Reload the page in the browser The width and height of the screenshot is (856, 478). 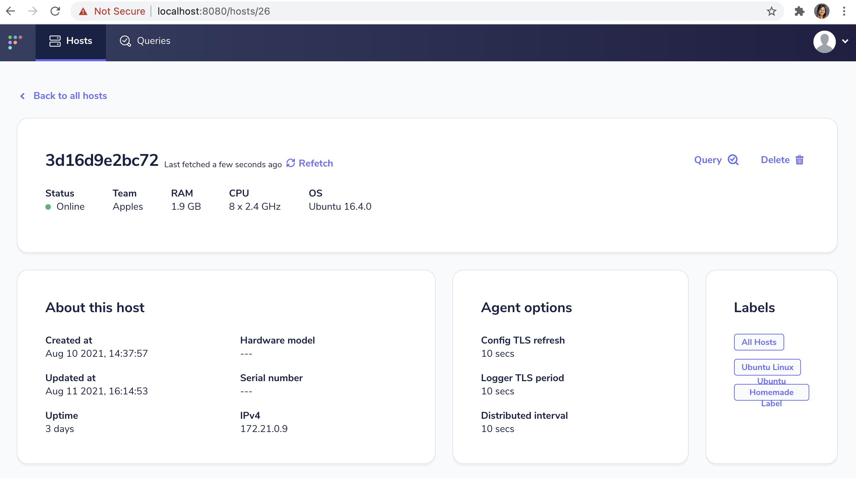click(55, 11)
